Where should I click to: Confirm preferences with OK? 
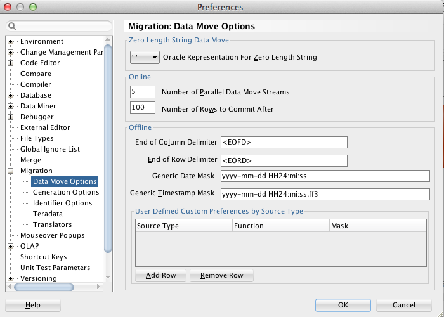tap(343, 305)
